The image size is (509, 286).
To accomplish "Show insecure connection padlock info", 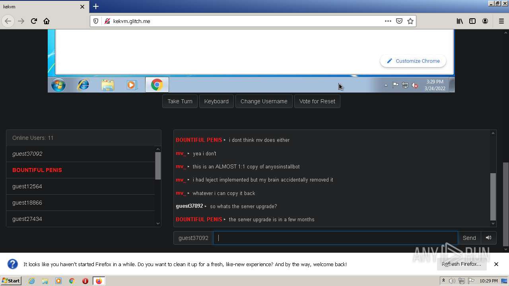I will click(x=107, y=21).
